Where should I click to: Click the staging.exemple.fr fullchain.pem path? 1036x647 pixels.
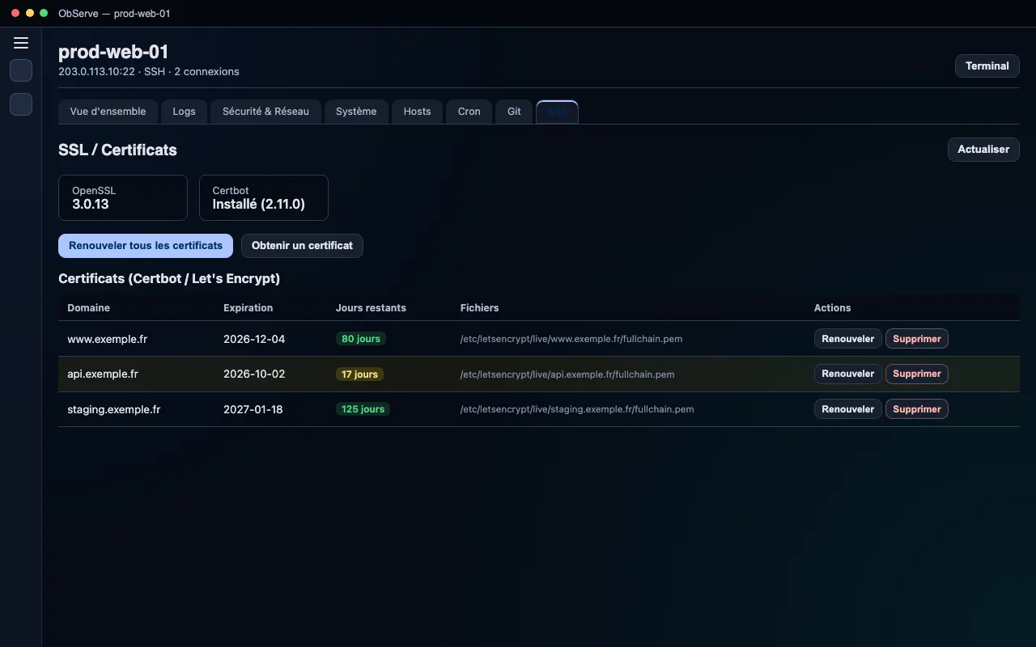577,409
